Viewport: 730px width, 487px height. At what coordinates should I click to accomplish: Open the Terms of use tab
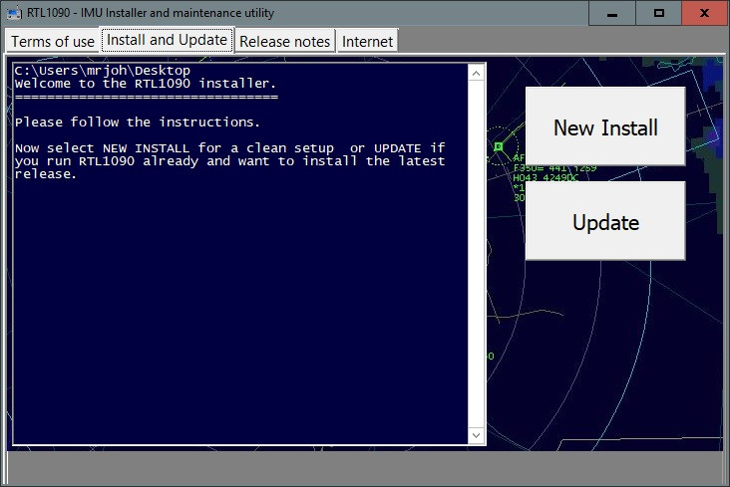tap(53, 42)
